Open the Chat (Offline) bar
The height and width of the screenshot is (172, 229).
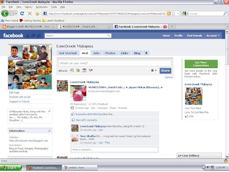199,156
